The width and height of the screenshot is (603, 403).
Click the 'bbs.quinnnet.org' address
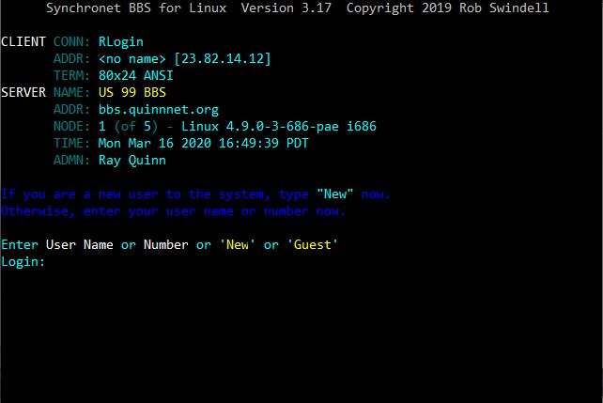pyautogui.click(x=159, y=110)
